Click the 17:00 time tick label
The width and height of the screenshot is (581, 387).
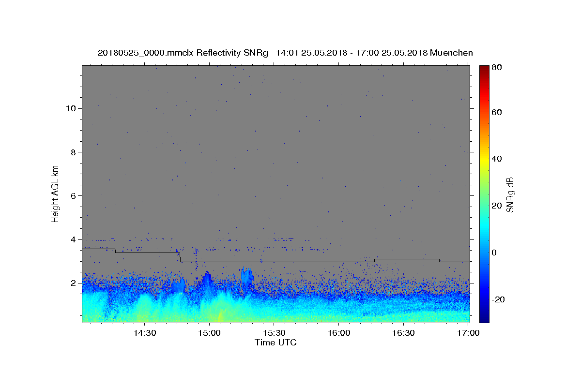(x=468, y=333)
